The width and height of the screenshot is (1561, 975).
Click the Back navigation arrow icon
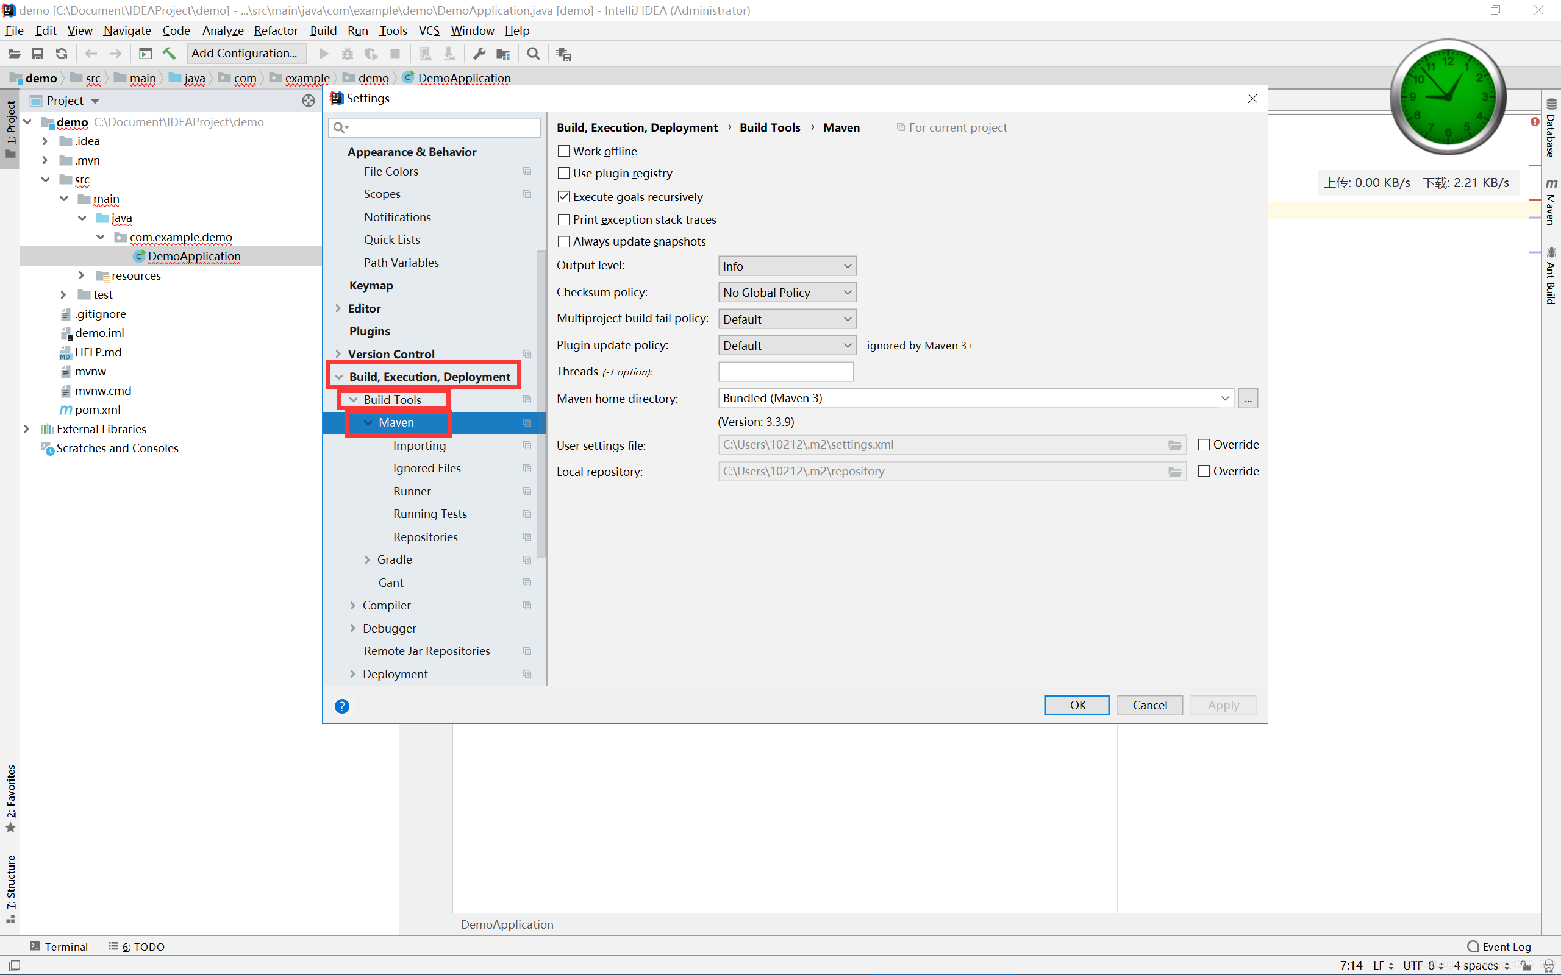(x=91, y=54)
